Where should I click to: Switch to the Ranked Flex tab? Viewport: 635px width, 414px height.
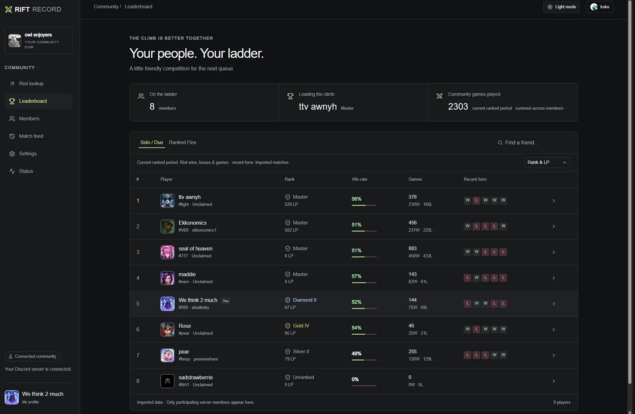point(183,143)
